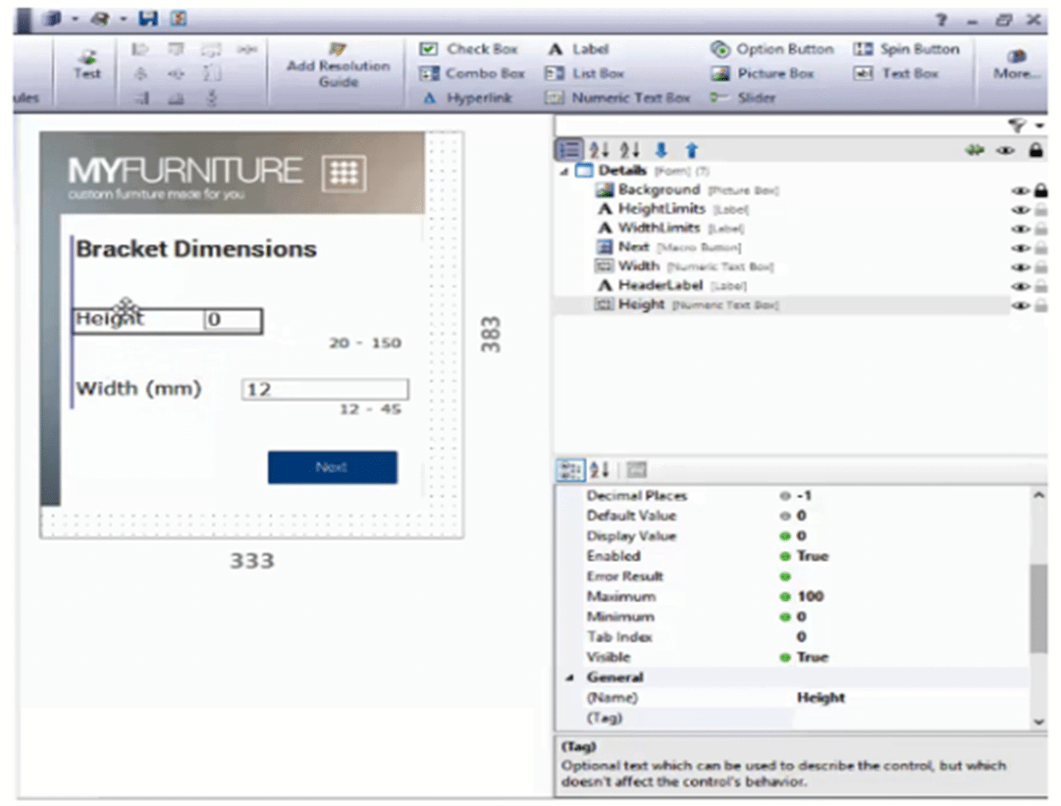Click properties scrollbar up arrow
1061x806 pixels.
coord(1039,495)
